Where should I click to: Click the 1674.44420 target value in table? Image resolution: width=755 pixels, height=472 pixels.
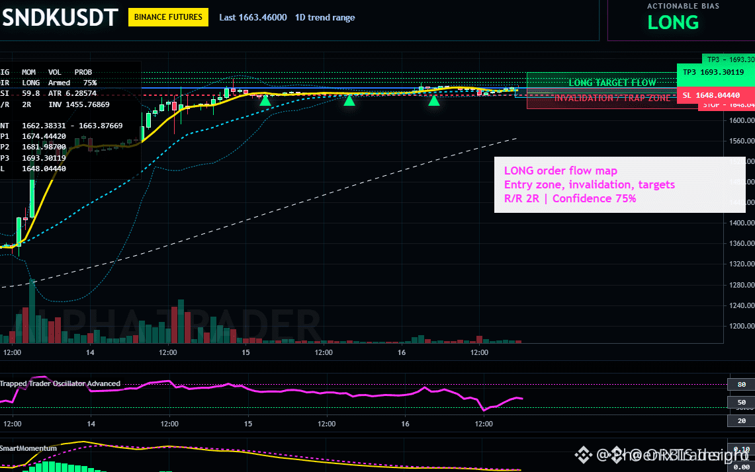[x=44, y=136]
